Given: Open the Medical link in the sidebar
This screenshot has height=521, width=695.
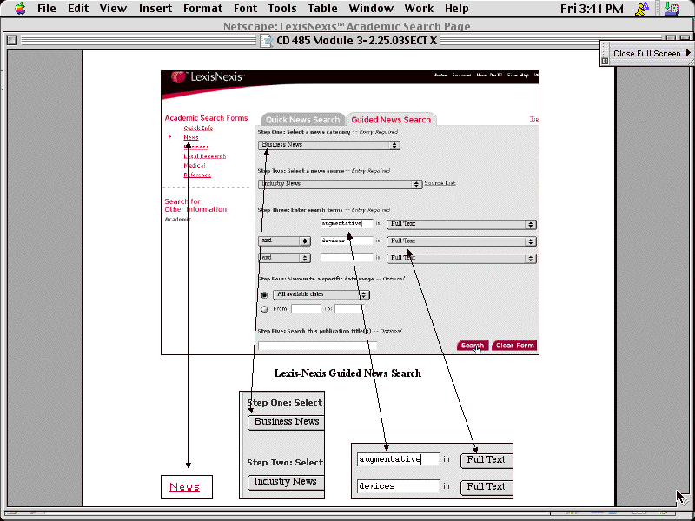Looking at the screenshot, I should click(195, 165).
